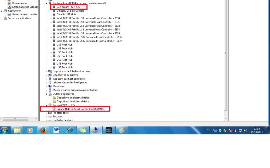The width and height of the screenshot is (270, 168).
Task: Open Gerenciamento de disco in left tree
Action: (25, 15)
